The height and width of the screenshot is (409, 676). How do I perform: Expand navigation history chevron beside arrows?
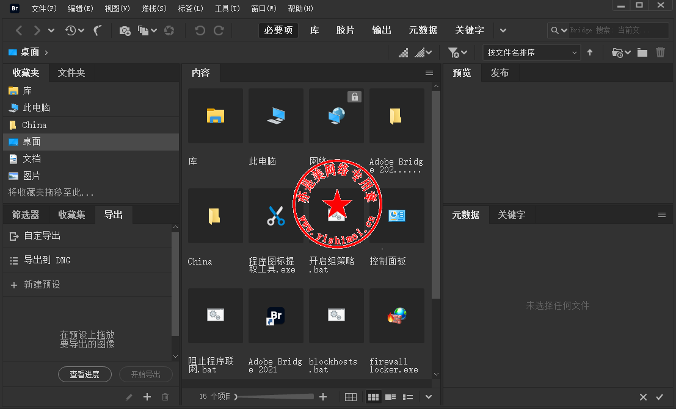click(x=51, y=30)
